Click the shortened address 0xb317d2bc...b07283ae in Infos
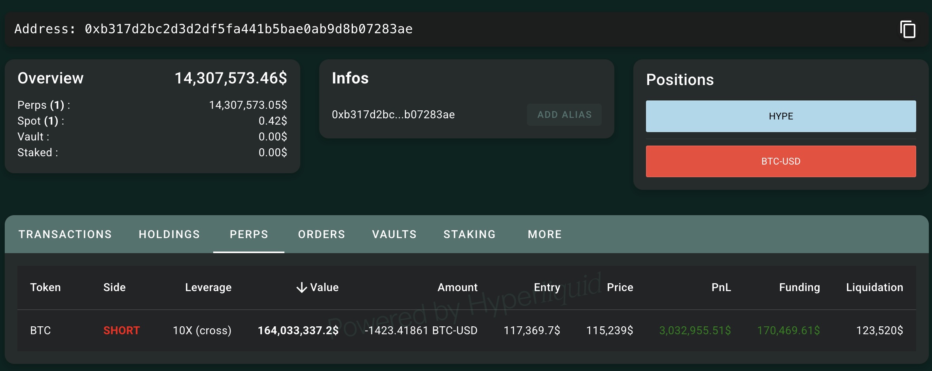This screenshot has height=371, width=932. 393,114
